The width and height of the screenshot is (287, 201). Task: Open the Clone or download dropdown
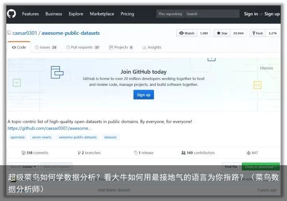(x=261, y=167)
